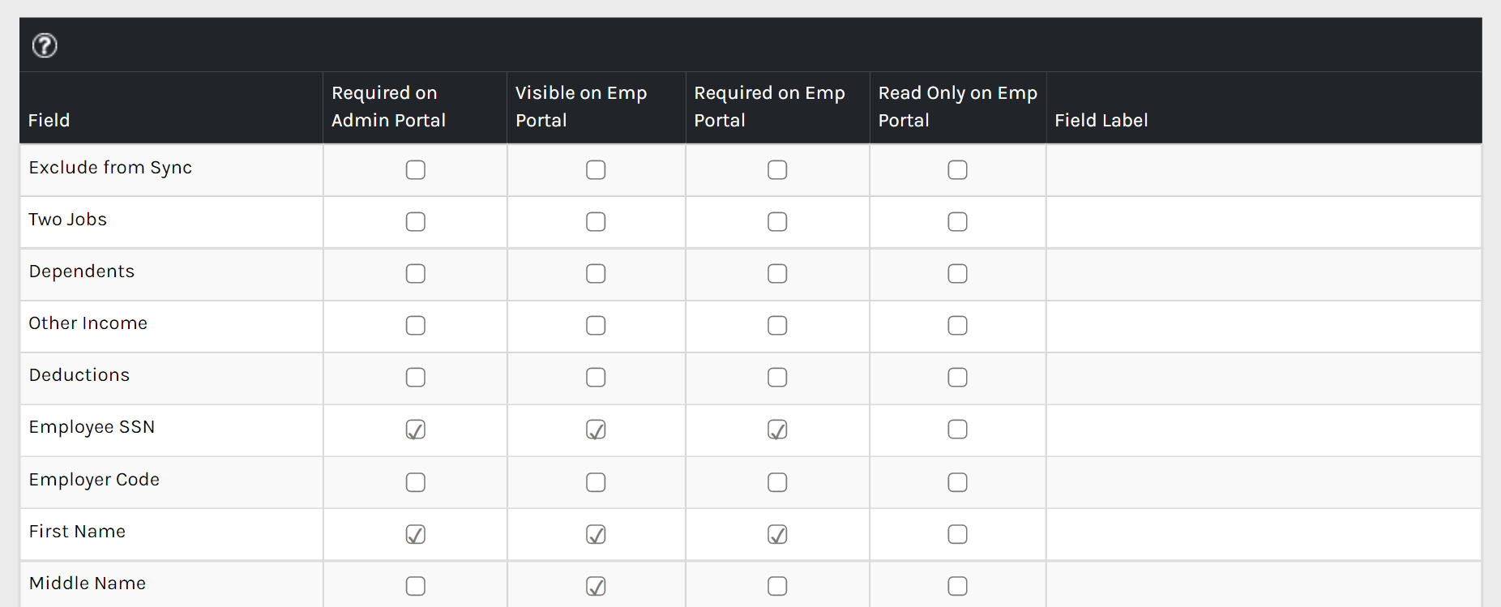Enable Visible on Emp Portal for Employer Code
Image resolution: width=1501 pixels, height=607 pixels.
click(596, 482)
